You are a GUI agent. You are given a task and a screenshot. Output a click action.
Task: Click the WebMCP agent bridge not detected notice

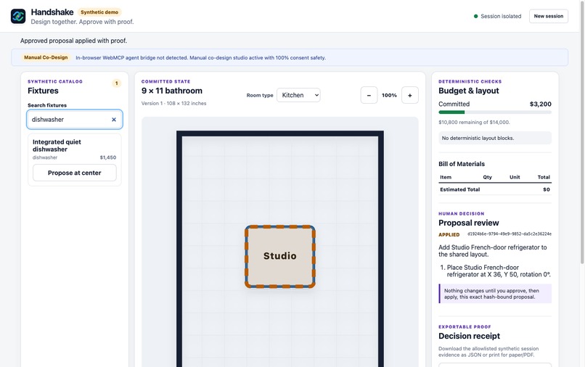[201, 58]
